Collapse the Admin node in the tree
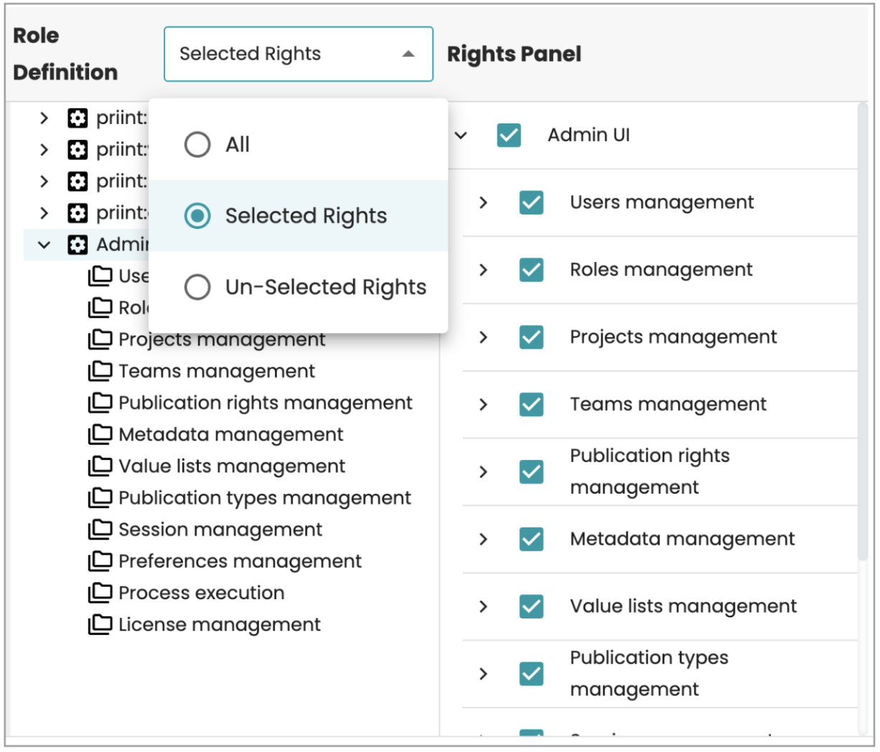 (44, 244)
